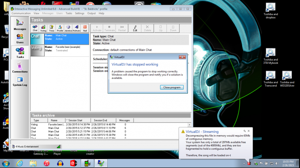Open iTunes from the taskbar
Screen dimensions: 300x168
(x=46, y=163)
